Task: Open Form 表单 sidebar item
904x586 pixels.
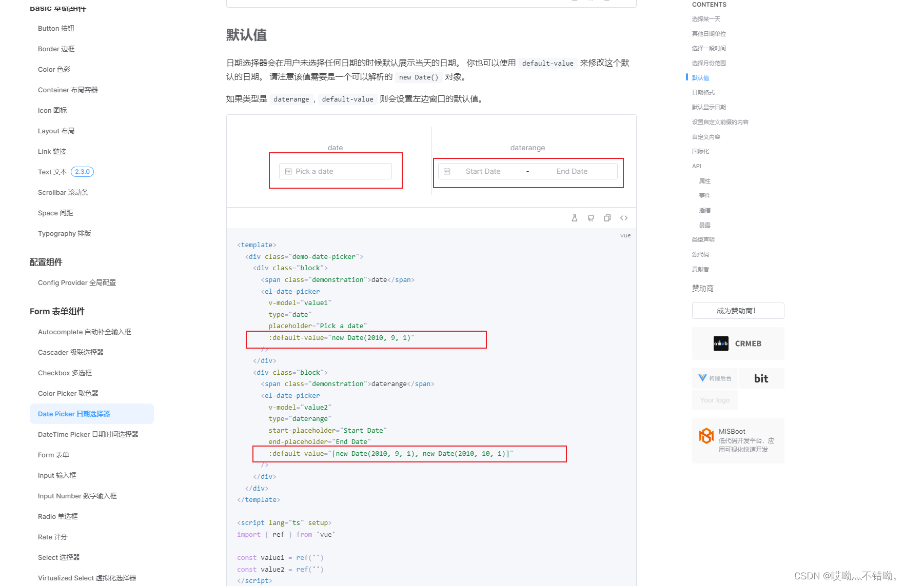Action: (53, 455)
